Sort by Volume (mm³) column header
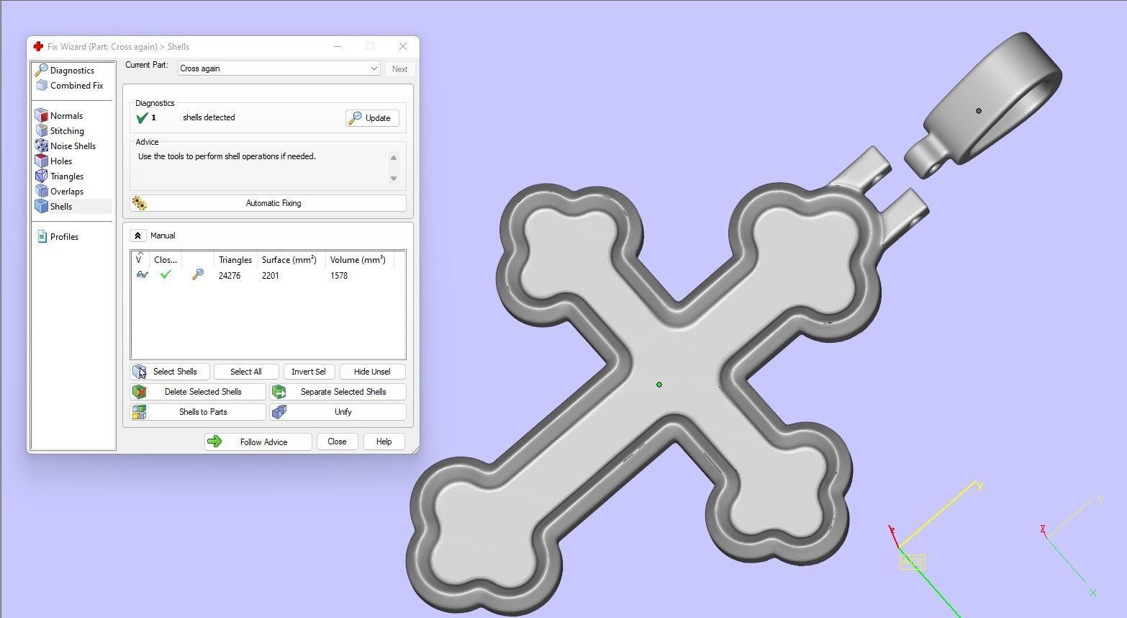The height and width of the screenshot is (618, 1127). tap(358, 260)
